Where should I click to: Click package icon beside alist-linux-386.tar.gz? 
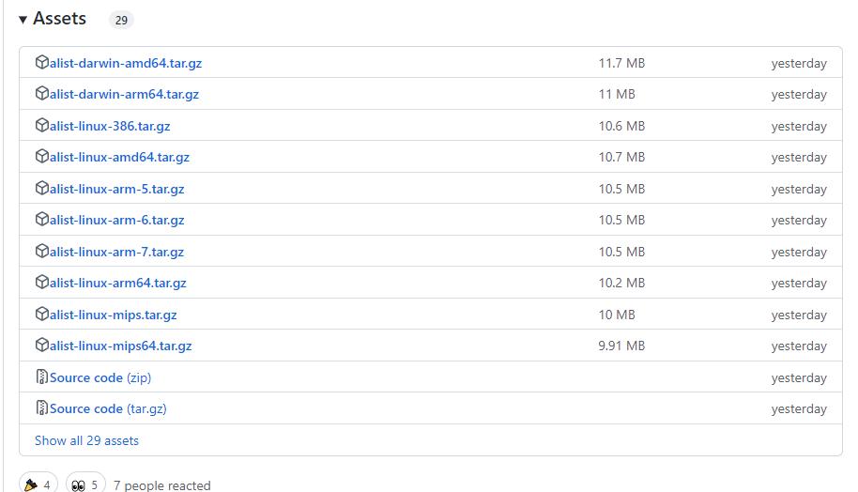pyautogui.click(x=41, y=126)
